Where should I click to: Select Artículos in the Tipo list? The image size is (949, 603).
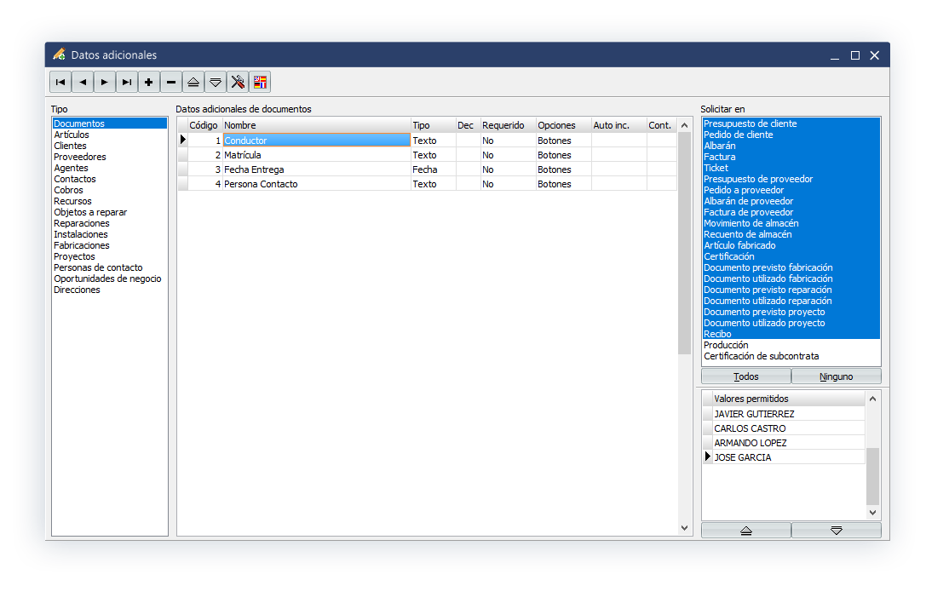click(x=72, y=135)
